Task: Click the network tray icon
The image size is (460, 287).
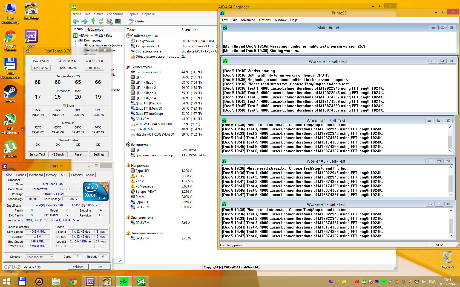Action: coord(416,282)
